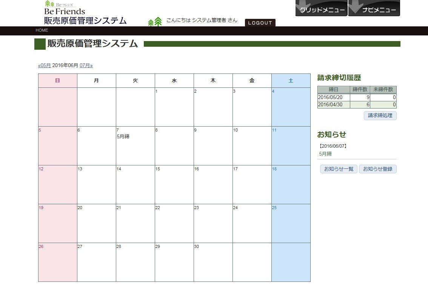
Task: Select the 水 Wednesday column header
Action: tap(174, 81)
